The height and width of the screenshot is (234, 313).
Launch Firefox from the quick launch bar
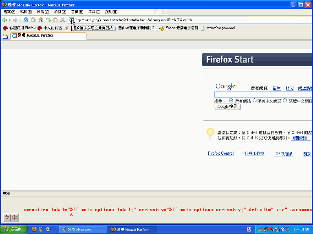[34, 229]
